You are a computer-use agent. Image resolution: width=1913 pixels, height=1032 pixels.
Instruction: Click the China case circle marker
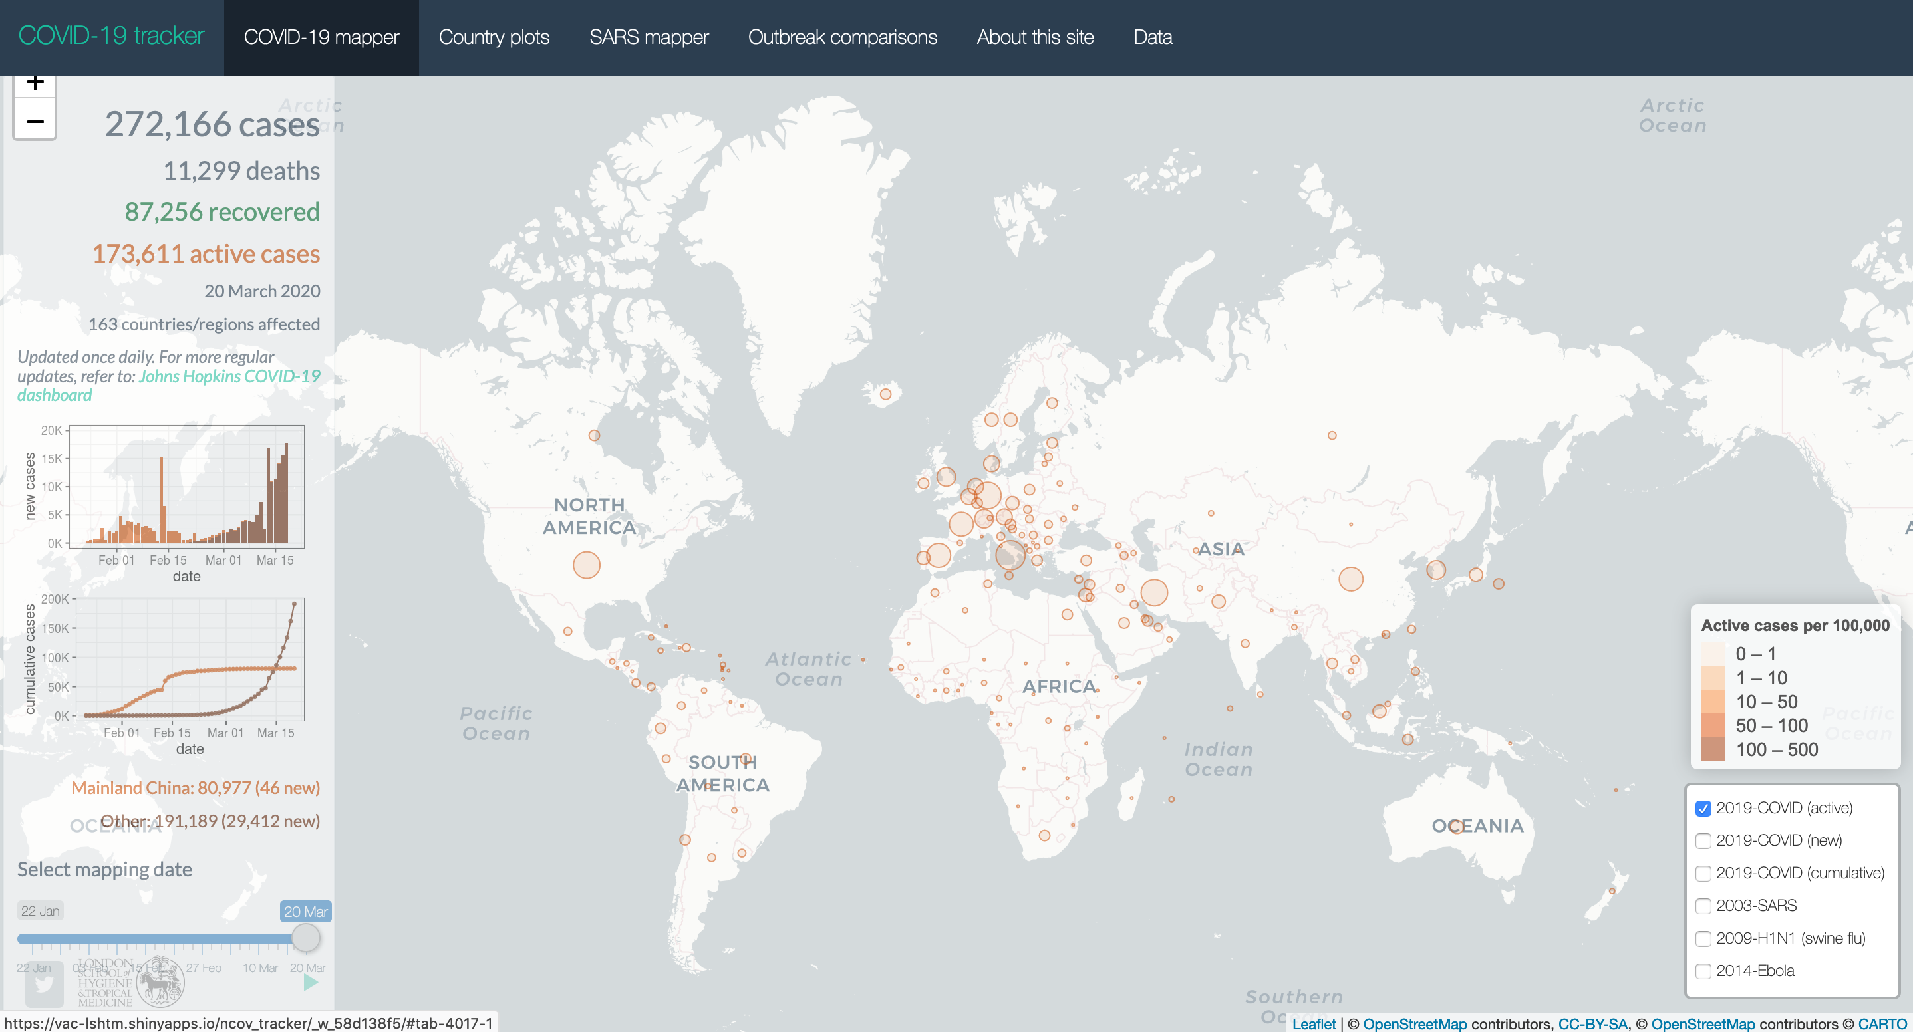click(1350, 579)
